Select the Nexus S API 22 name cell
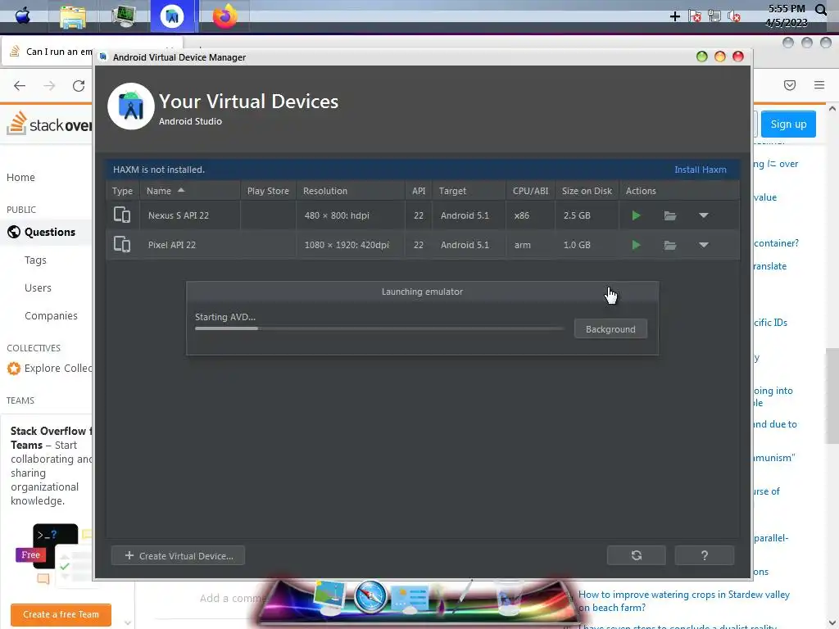 190,215
